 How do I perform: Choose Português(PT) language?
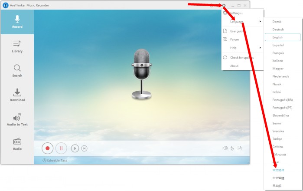coord(282,108)
